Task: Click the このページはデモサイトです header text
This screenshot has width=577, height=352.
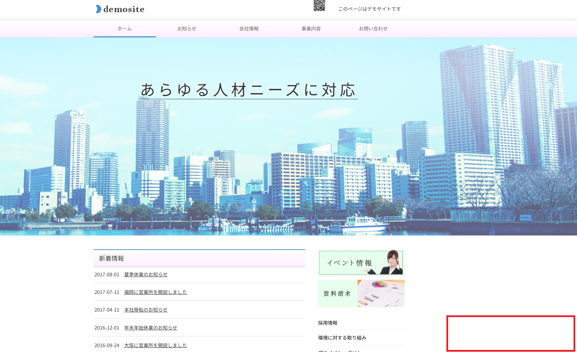Action: tap(369, 9)
